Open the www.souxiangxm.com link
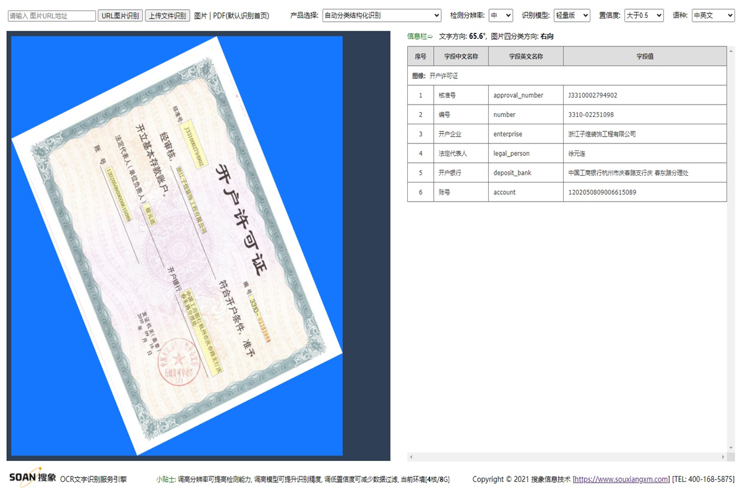The image size is (742, 495). click(621, 480)
